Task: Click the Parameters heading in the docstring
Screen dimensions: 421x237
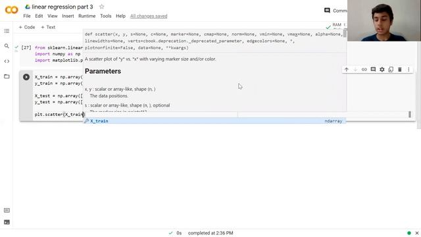Action: point(103,71)
